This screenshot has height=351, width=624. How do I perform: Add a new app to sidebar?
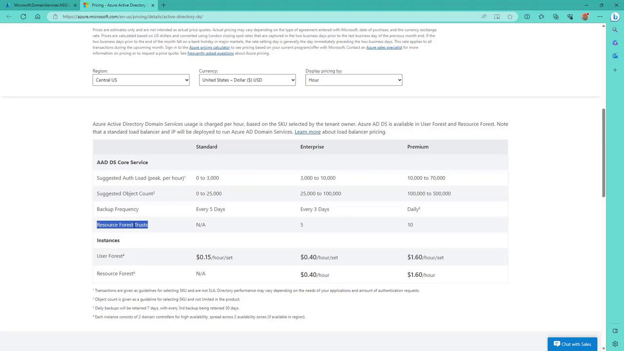[615, 70]
